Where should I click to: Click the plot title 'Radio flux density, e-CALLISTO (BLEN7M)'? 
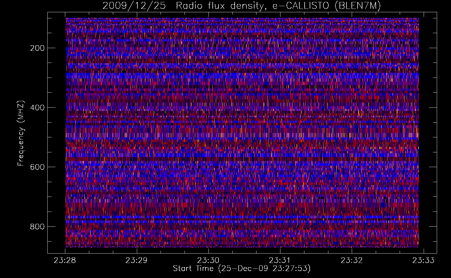[278, 6]
